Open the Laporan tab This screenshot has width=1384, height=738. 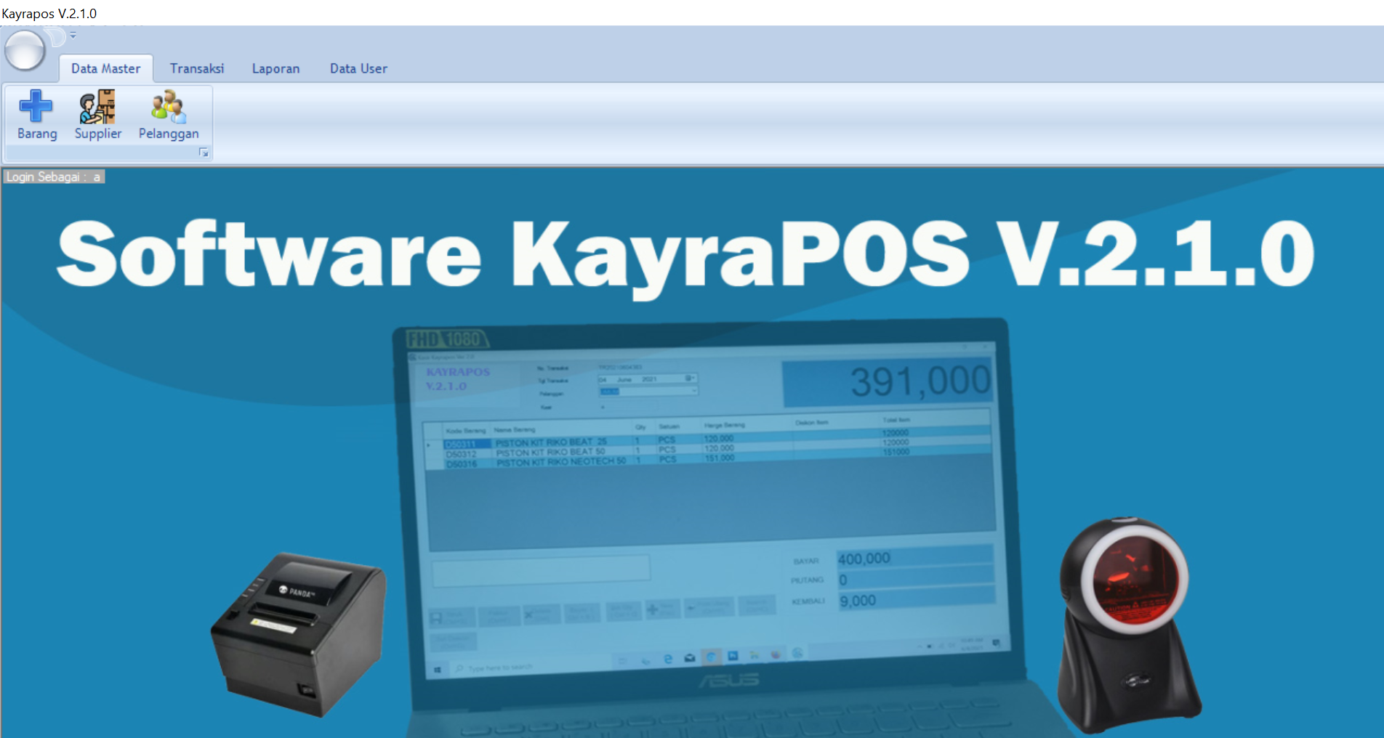click(x=275, y=68)
